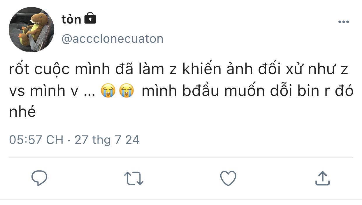Like the tweet with the heart
Viewport: 362px width, 205px height.
coord(228,178)
